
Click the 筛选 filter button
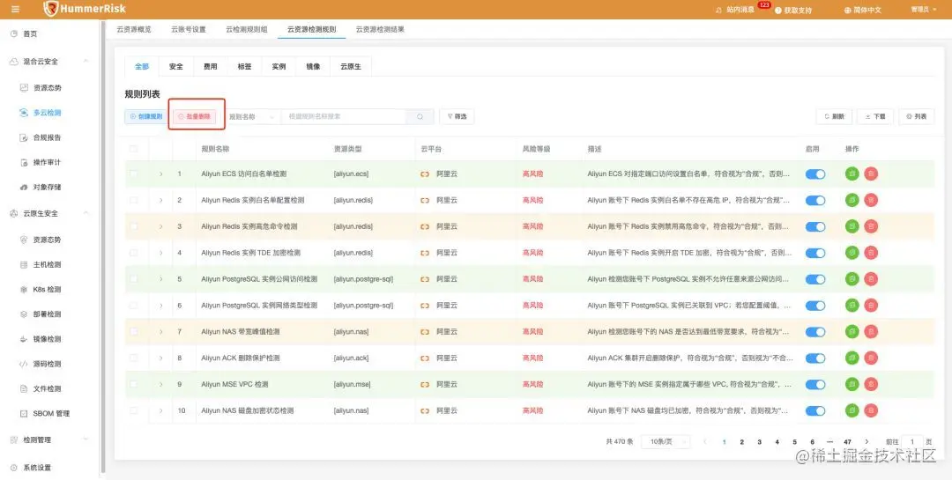pos(457,116)
